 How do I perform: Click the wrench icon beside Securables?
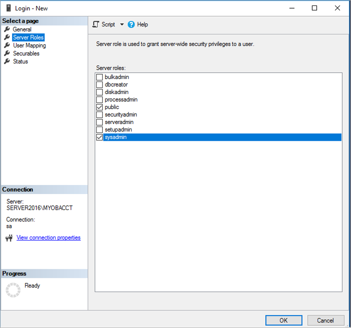[7, 53]
